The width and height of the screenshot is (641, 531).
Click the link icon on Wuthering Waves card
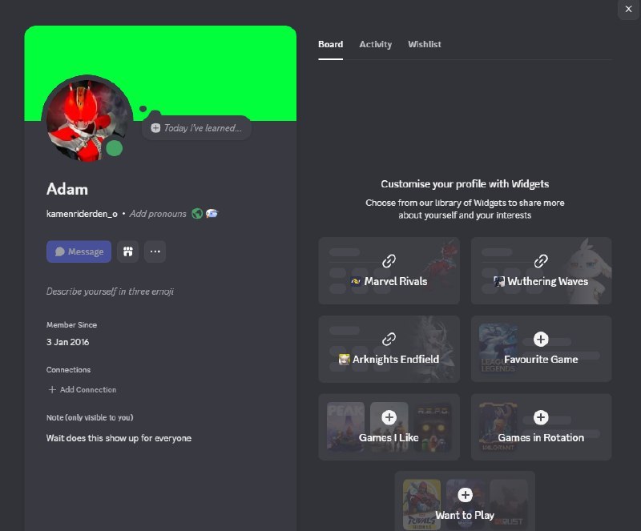[x=541, y=261]
